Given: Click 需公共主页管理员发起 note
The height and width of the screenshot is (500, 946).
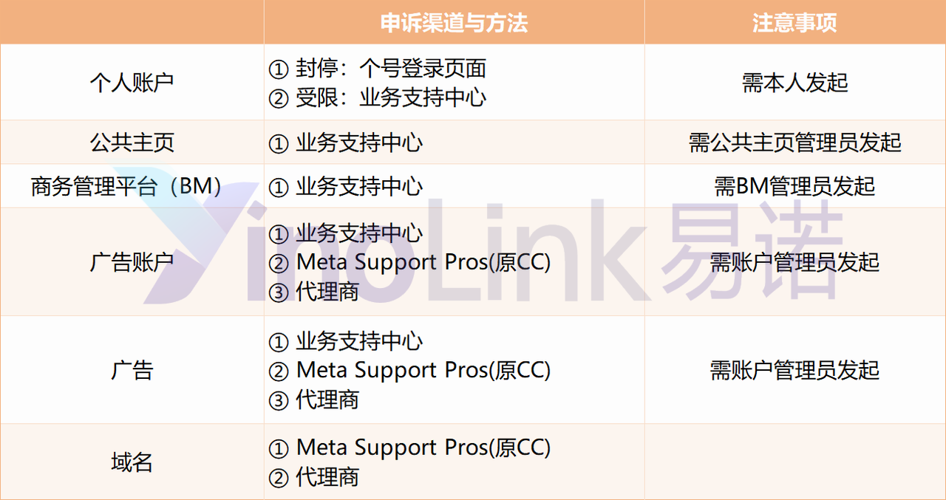Looking at the screenshot, I should pos(794,142).
